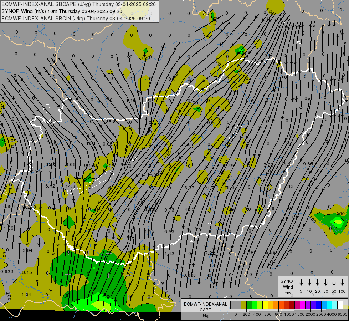
Task: Click the map value '3.37'
Action: pyautogui.click(x=189, y=188)
